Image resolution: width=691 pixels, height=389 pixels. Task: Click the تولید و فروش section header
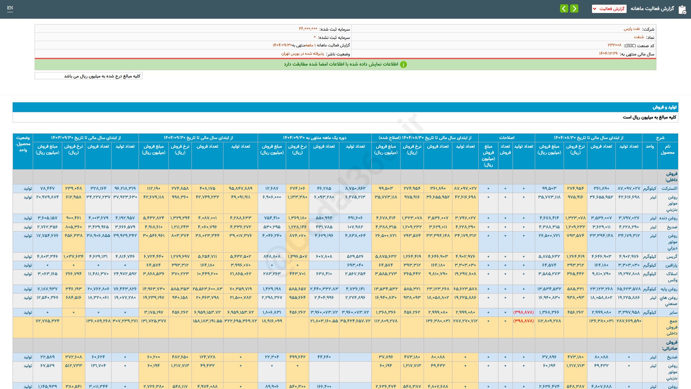click(664, 107)
